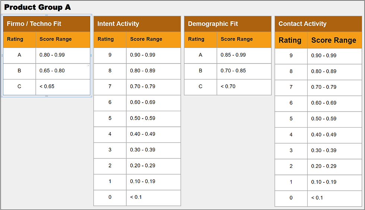Image resolution: width=365 pixels, height=210 pixels.
Task: Click 0.60 - 0.69 in Intent Activity table
Action: coord(153,103)
